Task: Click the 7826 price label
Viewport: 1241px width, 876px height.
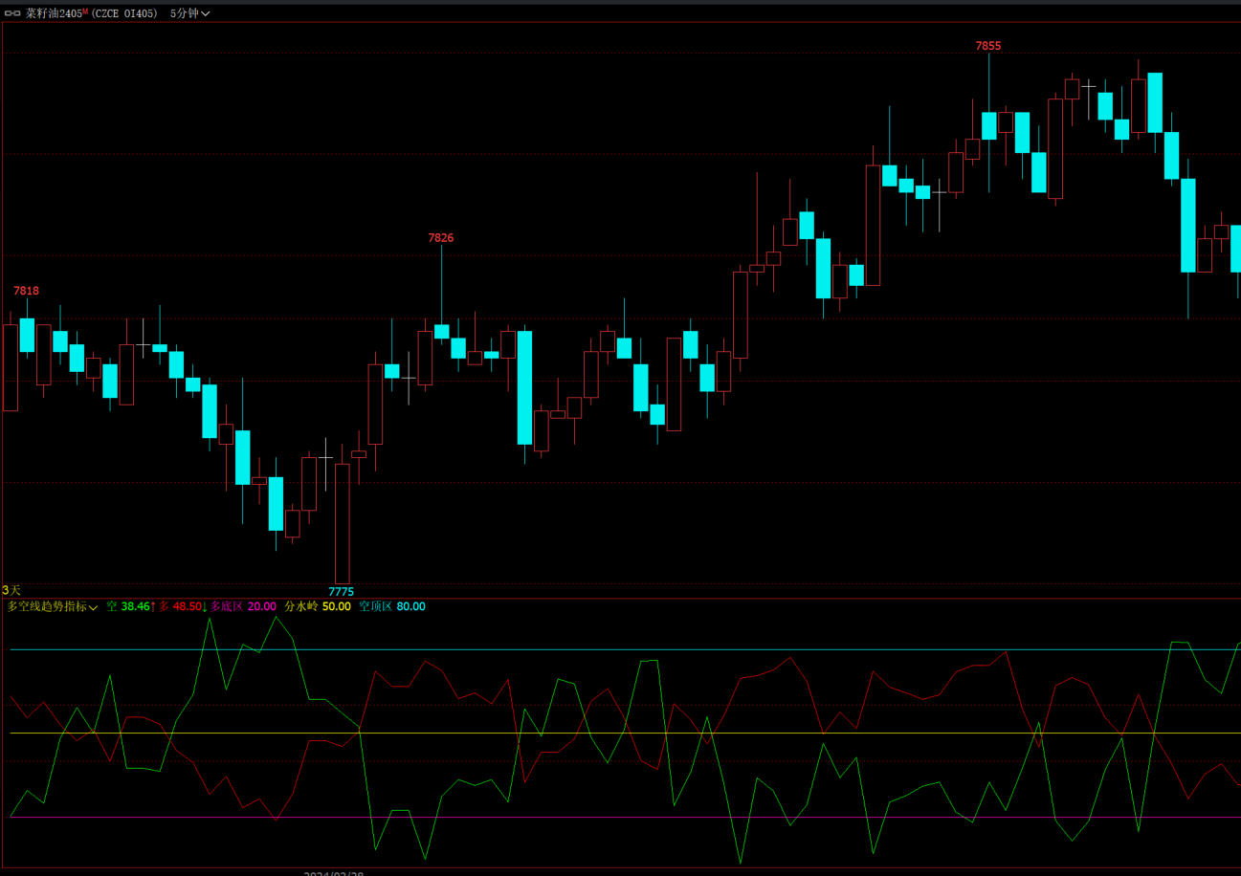Action: tap(441, 238)
